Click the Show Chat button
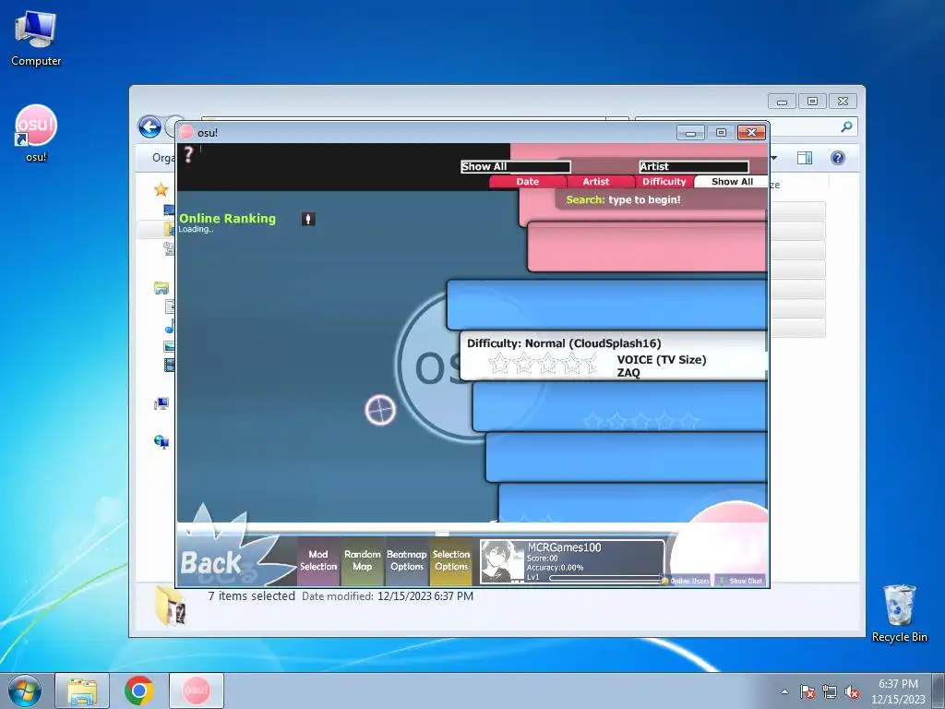945x709 pixels. point(741,581)
